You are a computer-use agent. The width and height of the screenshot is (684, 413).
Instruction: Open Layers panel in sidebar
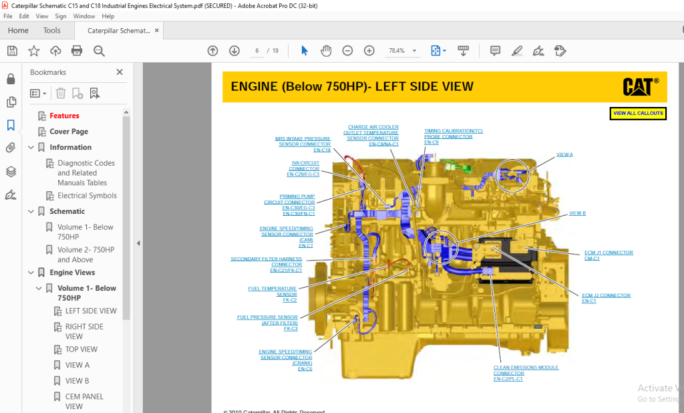click(x=11, y=172)
